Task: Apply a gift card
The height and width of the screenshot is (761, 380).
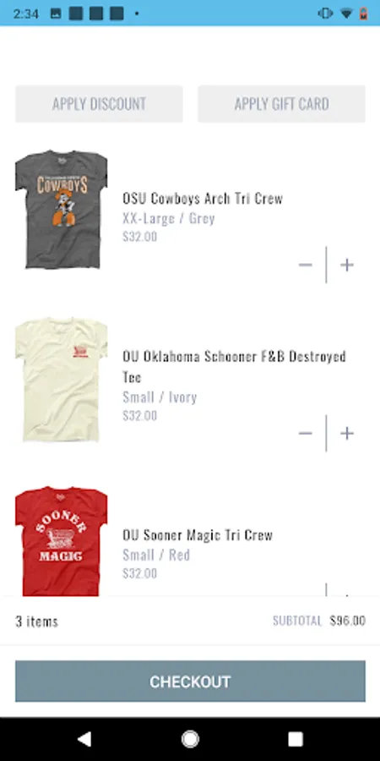Action: pos(281,104)
